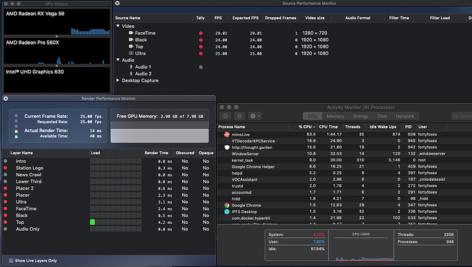Toggle the red live indicator for Station Logo layer
The width and height of the screenshot is (472, 267).
point(5,168)
